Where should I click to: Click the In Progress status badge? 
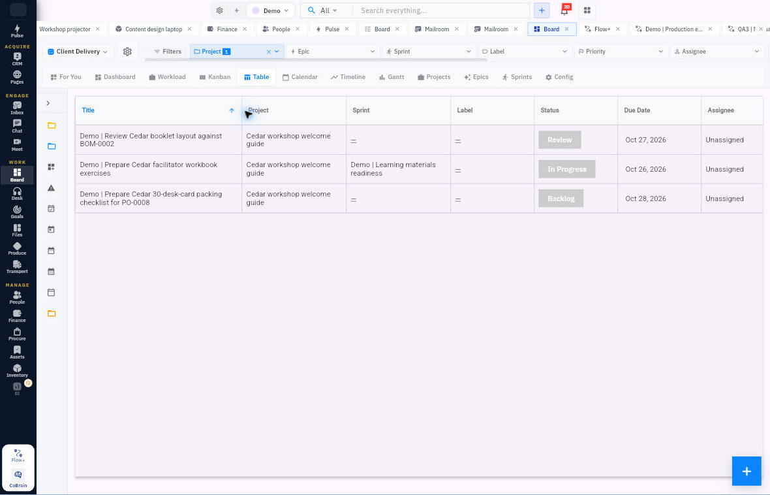coord(566,169)
